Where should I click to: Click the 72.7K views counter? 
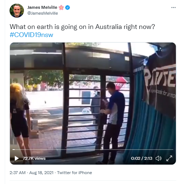click(34, 158)
